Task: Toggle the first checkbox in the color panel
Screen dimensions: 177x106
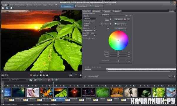Action: pos(111,19)
